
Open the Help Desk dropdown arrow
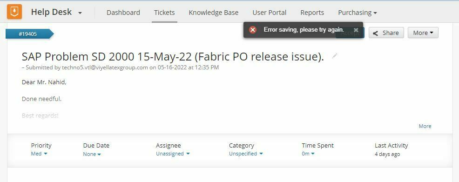(80, 13)
